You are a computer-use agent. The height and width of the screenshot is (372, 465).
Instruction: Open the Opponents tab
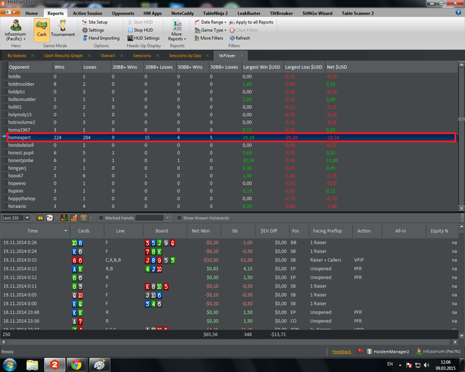coord(123,13)
